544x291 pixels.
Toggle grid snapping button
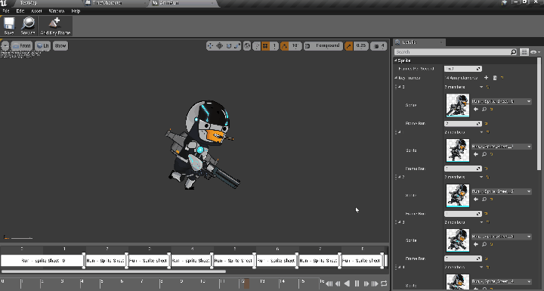265,46
